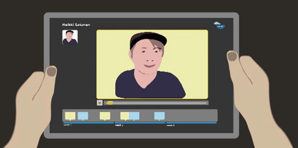298x148 pixels.
Task: Click the middle of the video progress track
Action: point(156,103)
